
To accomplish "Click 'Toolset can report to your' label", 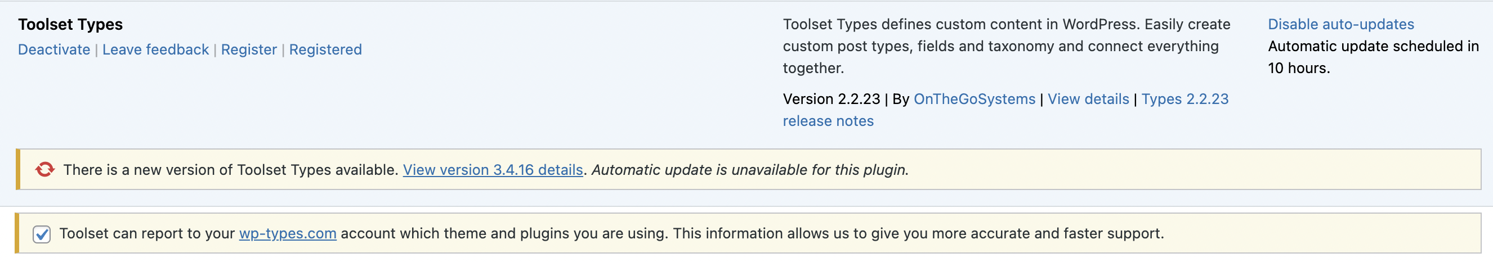I will [146, 234].
